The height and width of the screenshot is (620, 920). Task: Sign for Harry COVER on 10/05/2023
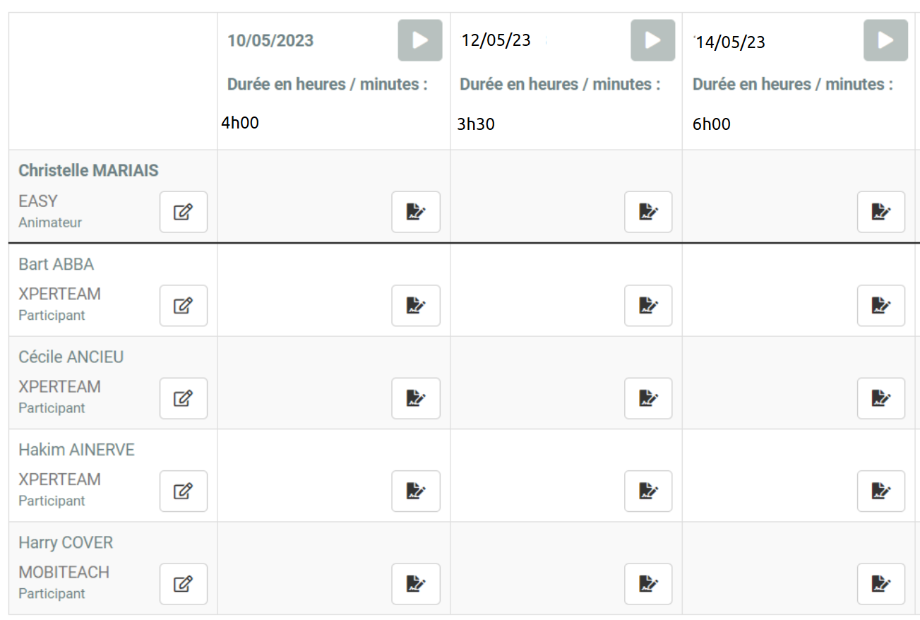[x=416, y=584]
